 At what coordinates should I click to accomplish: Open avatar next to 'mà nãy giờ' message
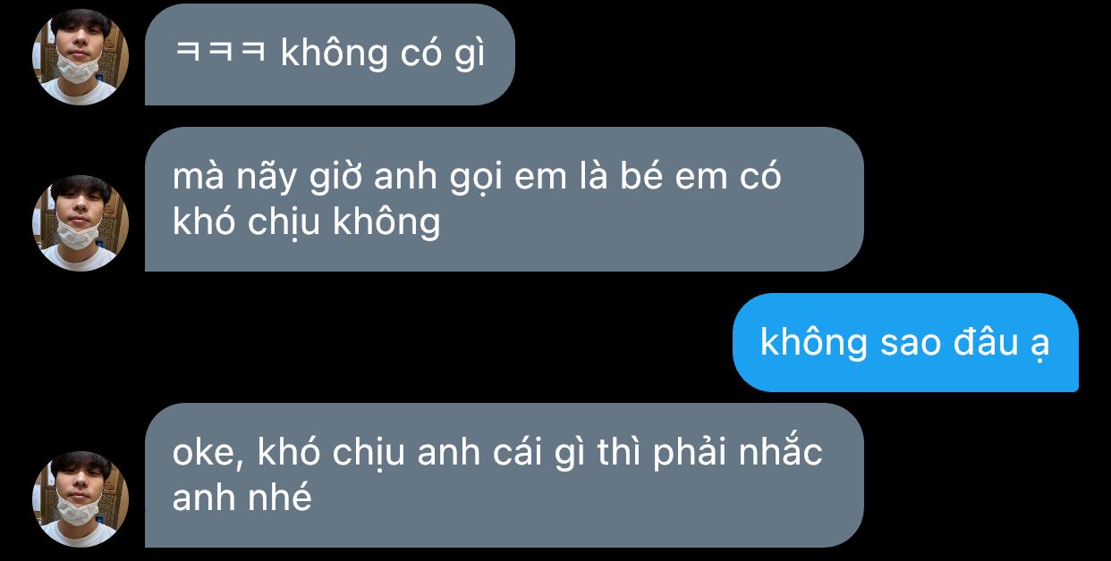81,222
